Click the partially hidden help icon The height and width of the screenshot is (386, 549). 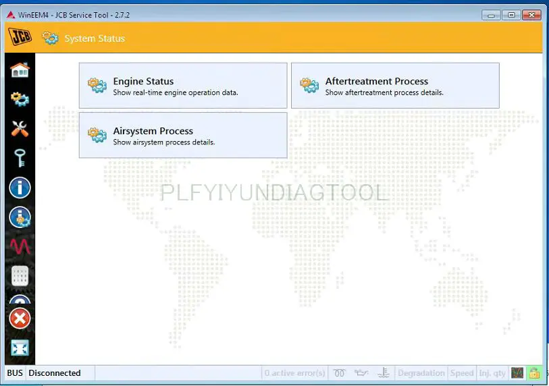click(20, 299)
